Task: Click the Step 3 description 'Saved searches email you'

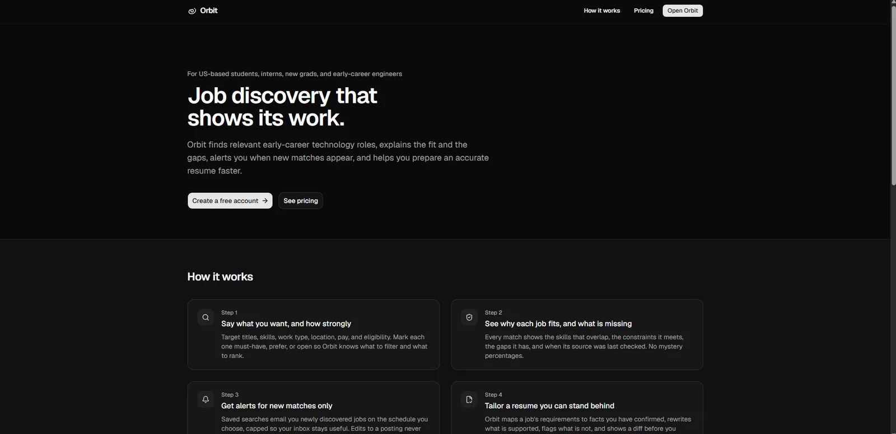Action: pyautogui.click(x=324, y=424)
